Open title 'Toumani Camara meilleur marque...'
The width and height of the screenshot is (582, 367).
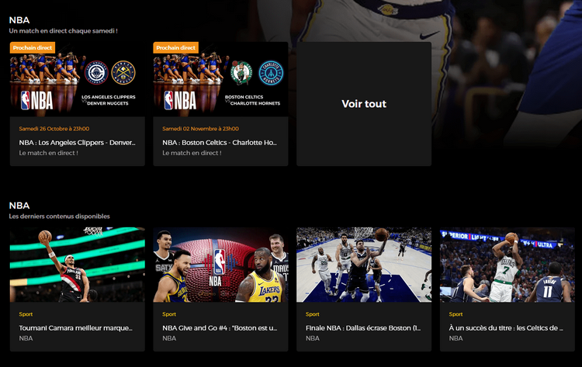76,328
